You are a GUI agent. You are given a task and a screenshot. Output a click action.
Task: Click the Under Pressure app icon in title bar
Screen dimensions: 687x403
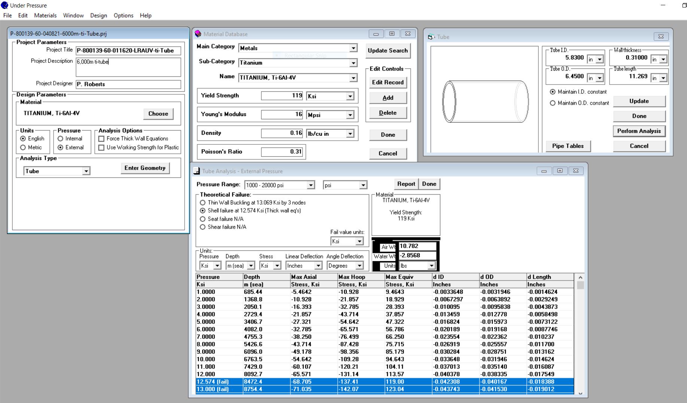coord(4,5)
